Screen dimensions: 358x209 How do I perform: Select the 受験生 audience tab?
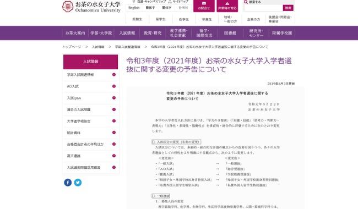137,19
